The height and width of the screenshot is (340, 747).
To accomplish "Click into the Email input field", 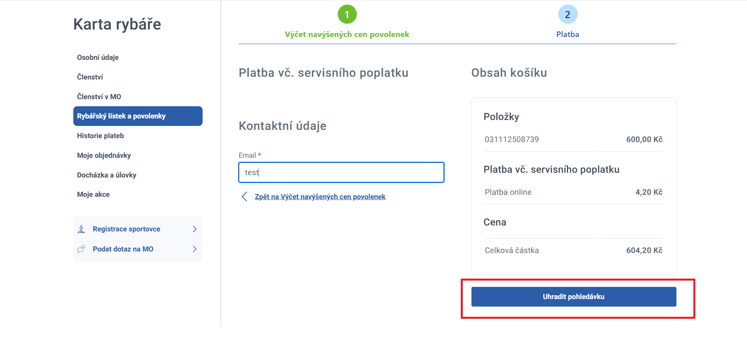I will tap(341, 172).
